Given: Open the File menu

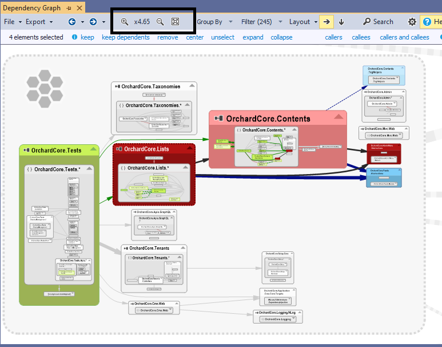Looking at the screenshot, I should click(x=13, y=22).
